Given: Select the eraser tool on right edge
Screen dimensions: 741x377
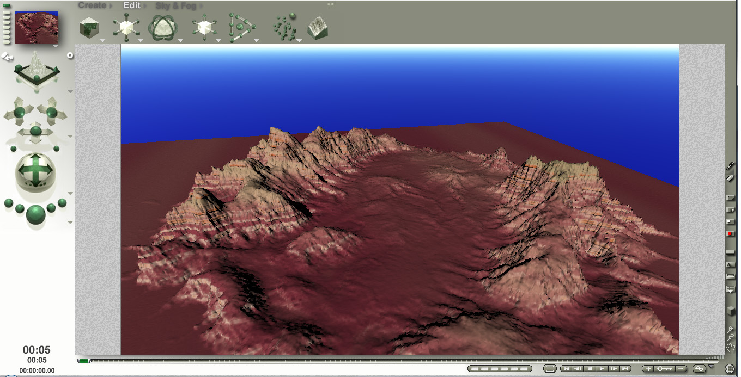Looking at the screenshot, I should 731,177.
